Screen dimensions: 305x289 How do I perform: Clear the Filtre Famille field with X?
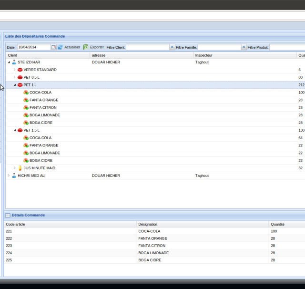[244, 47]
